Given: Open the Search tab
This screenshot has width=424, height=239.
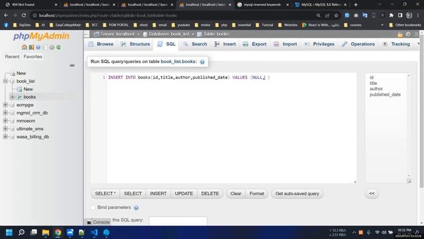Looking at the screenshot, I should [195, 44].
